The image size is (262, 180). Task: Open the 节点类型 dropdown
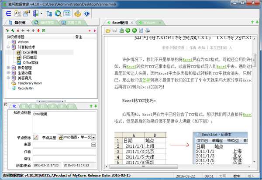pyautogui.click(x=94, y=138)
